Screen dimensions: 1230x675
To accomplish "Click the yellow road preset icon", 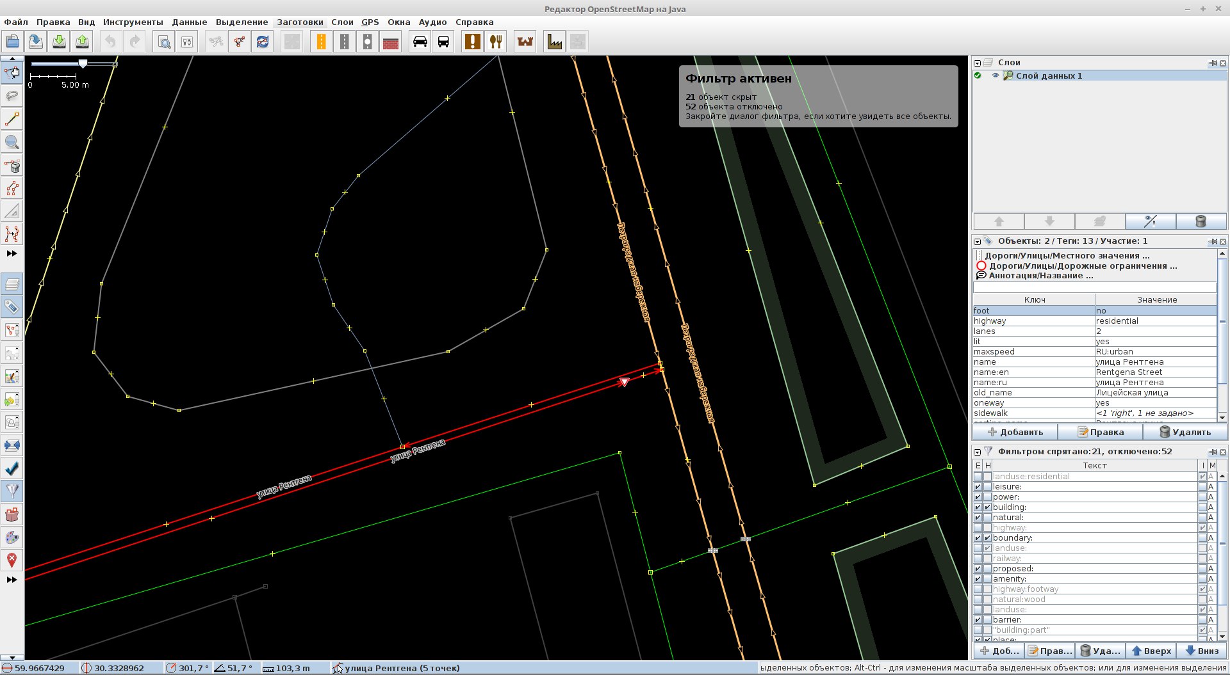I will (321, 42).
